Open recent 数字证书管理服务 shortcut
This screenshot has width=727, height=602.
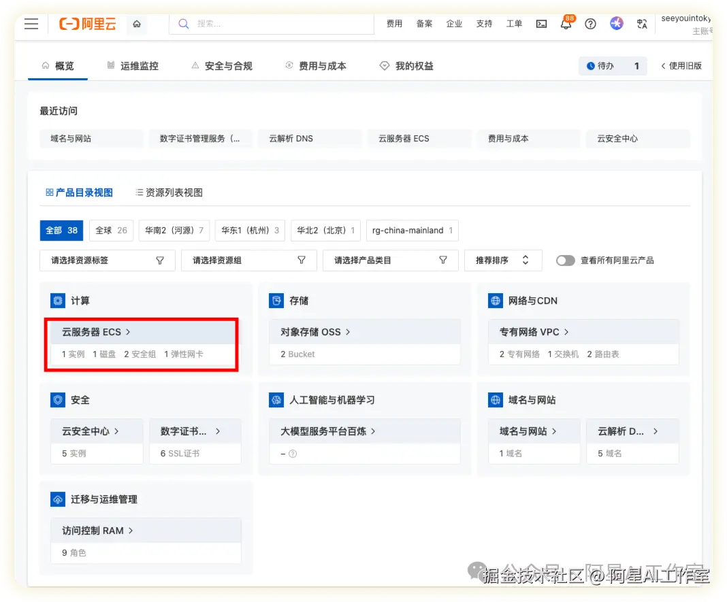(201, 139)
